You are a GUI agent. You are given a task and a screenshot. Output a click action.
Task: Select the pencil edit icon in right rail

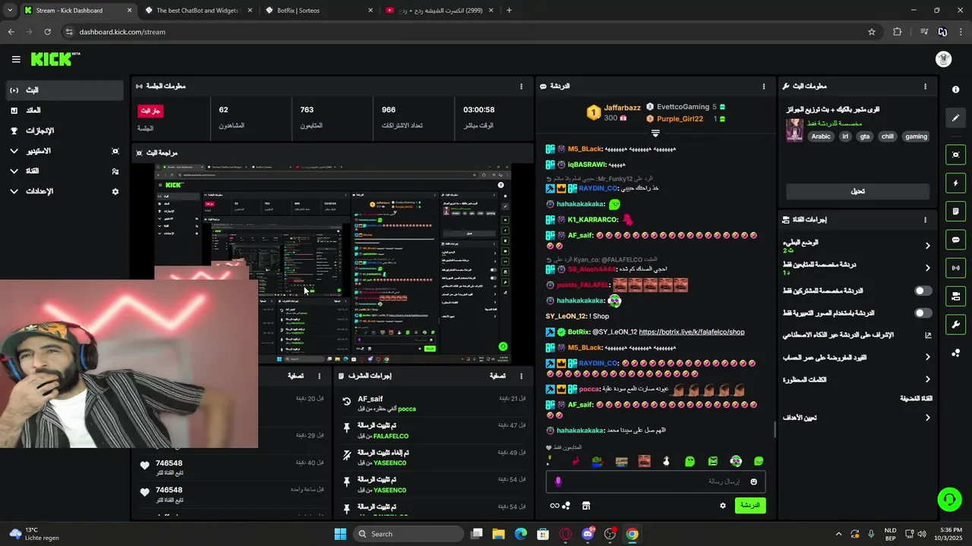point(955,118)
